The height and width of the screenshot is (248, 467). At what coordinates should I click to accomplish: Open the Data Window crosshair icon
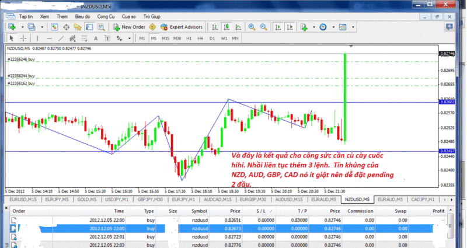point(66,27)
